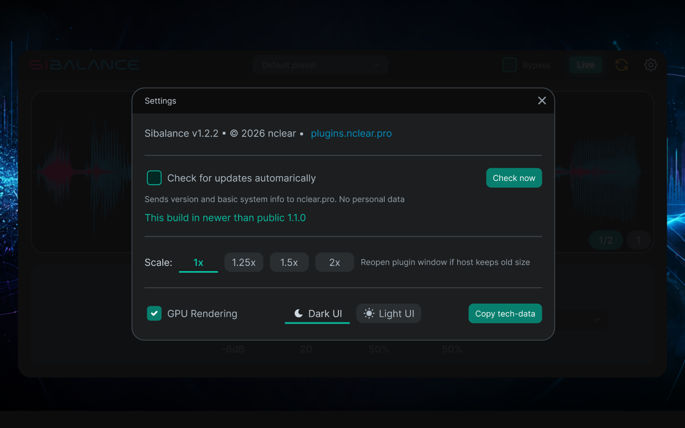This screenshot has width=685, height=428.
Task: Switch to Light UI theme
Action: [x=389, y=313]
